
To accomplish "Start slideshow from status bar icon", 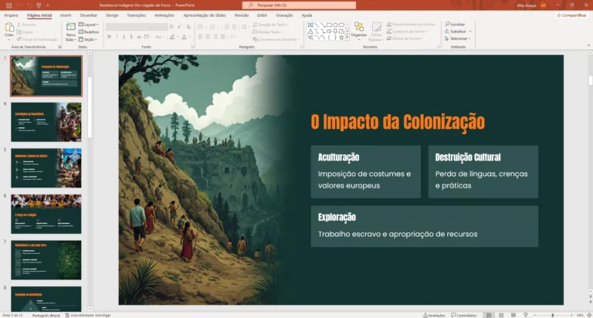I will 525,315.
